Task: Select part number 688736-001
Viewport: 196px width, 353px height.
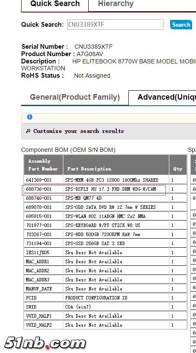Action: (39, 189)
